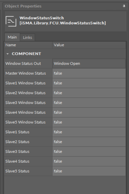
Task: Select the Main tab
Action: tap(12, 37)
